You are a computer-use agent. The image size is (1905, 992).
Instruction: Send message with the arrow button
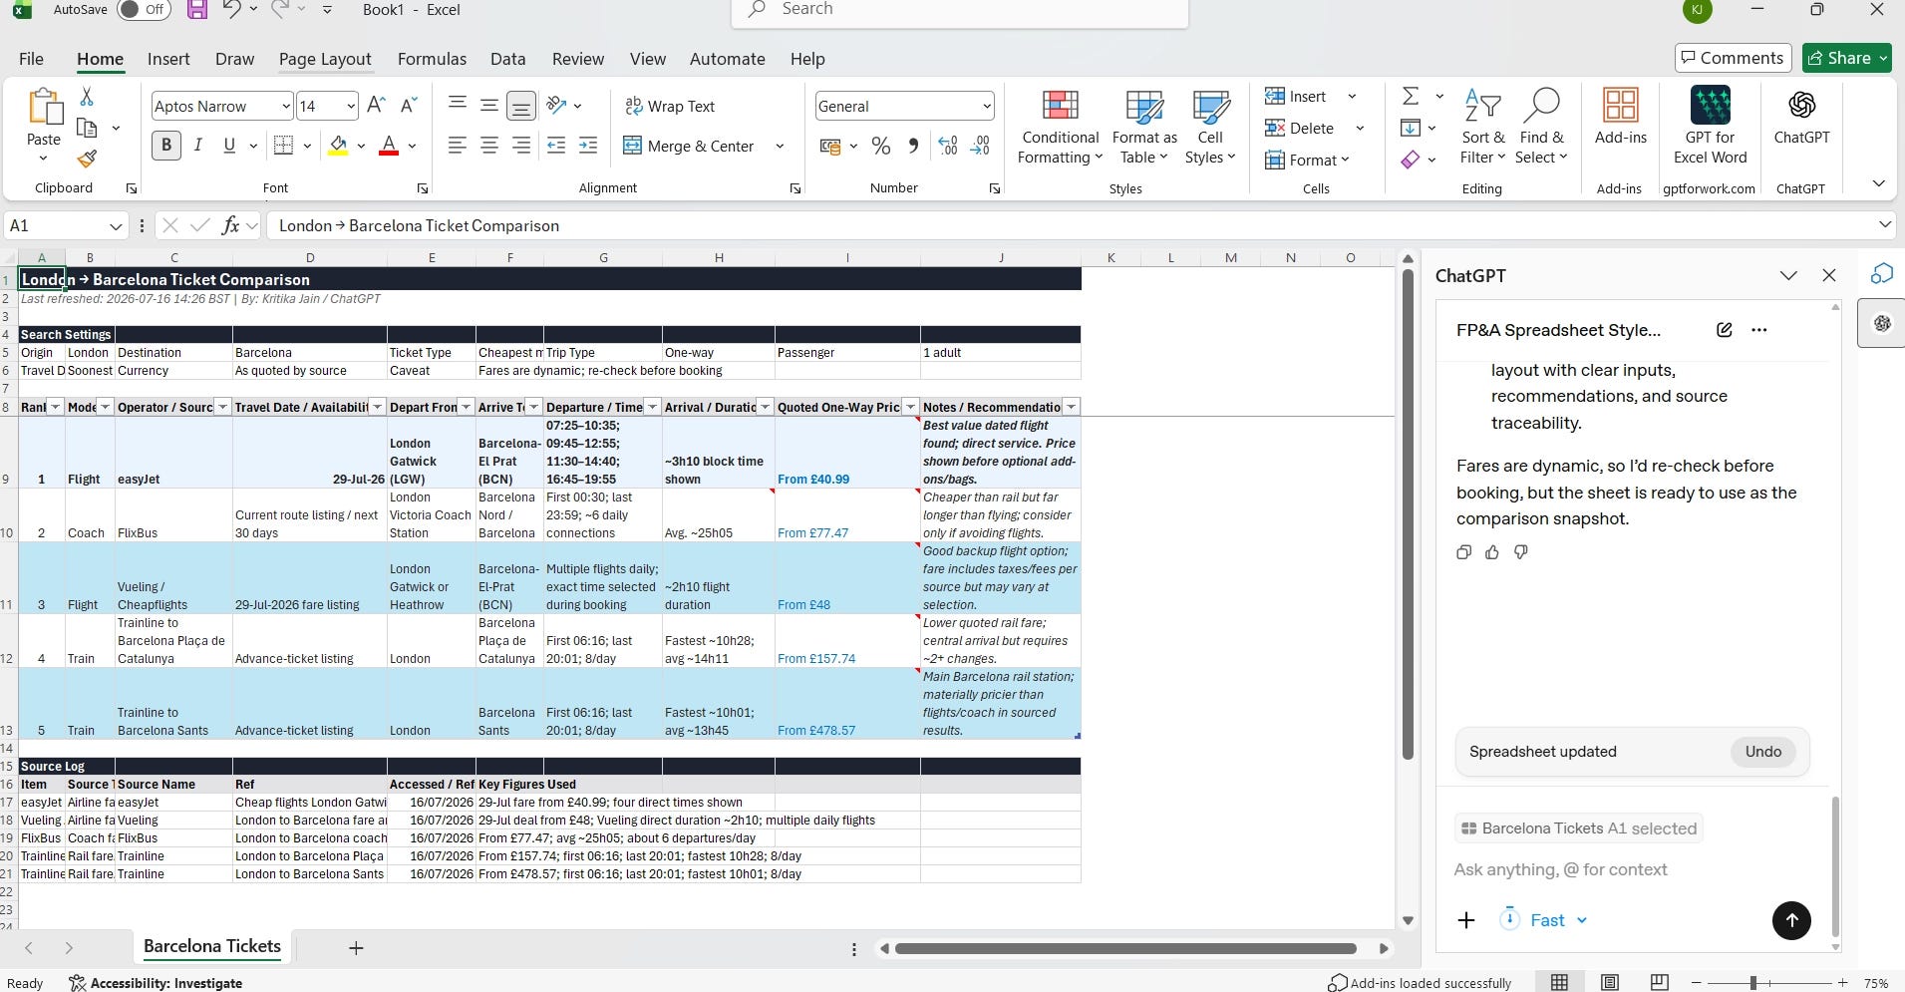click(1791, 920)
